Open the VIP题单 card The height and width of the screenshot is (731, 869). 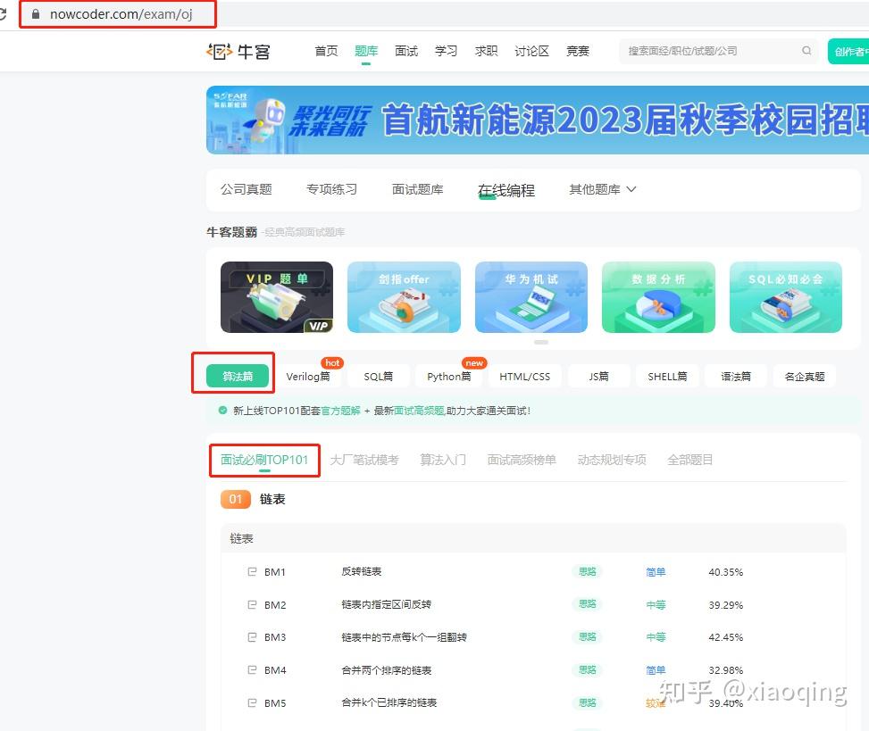[x=277, y=297]
